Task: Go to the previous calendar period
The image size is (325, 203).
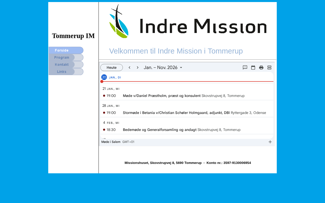Action: pos(129,67)
